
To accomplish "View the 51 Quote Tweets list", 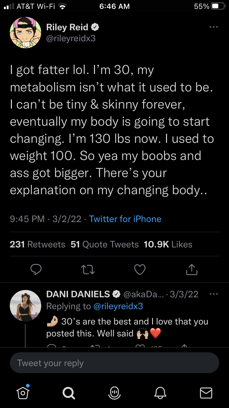I will coord(104,244).
